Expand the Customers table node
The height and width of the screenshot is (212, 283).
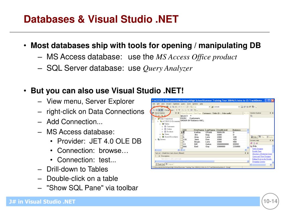click(x=162, y=126)
